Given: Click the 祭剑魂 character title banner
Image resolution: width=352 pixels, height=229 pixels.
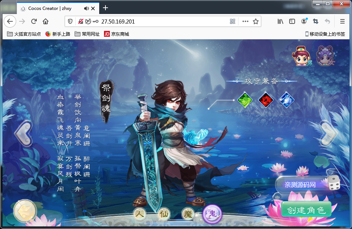Looking at the screenshot, I should (106, 101).
